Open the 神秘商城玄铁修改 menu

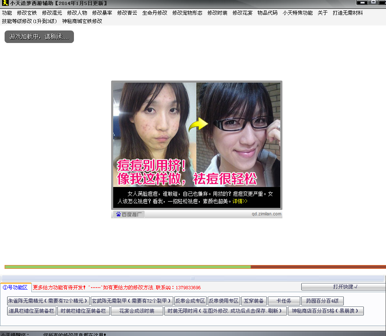82,21
